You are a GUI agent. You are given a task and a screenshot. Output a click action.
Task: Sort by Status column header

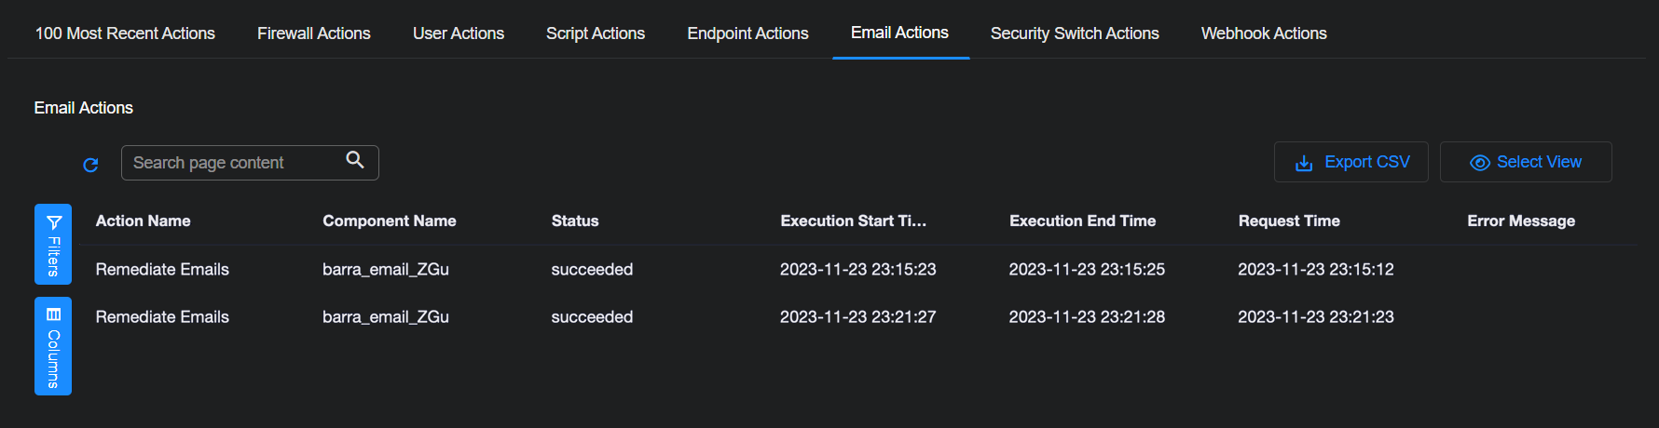click(x=574, y=221)
